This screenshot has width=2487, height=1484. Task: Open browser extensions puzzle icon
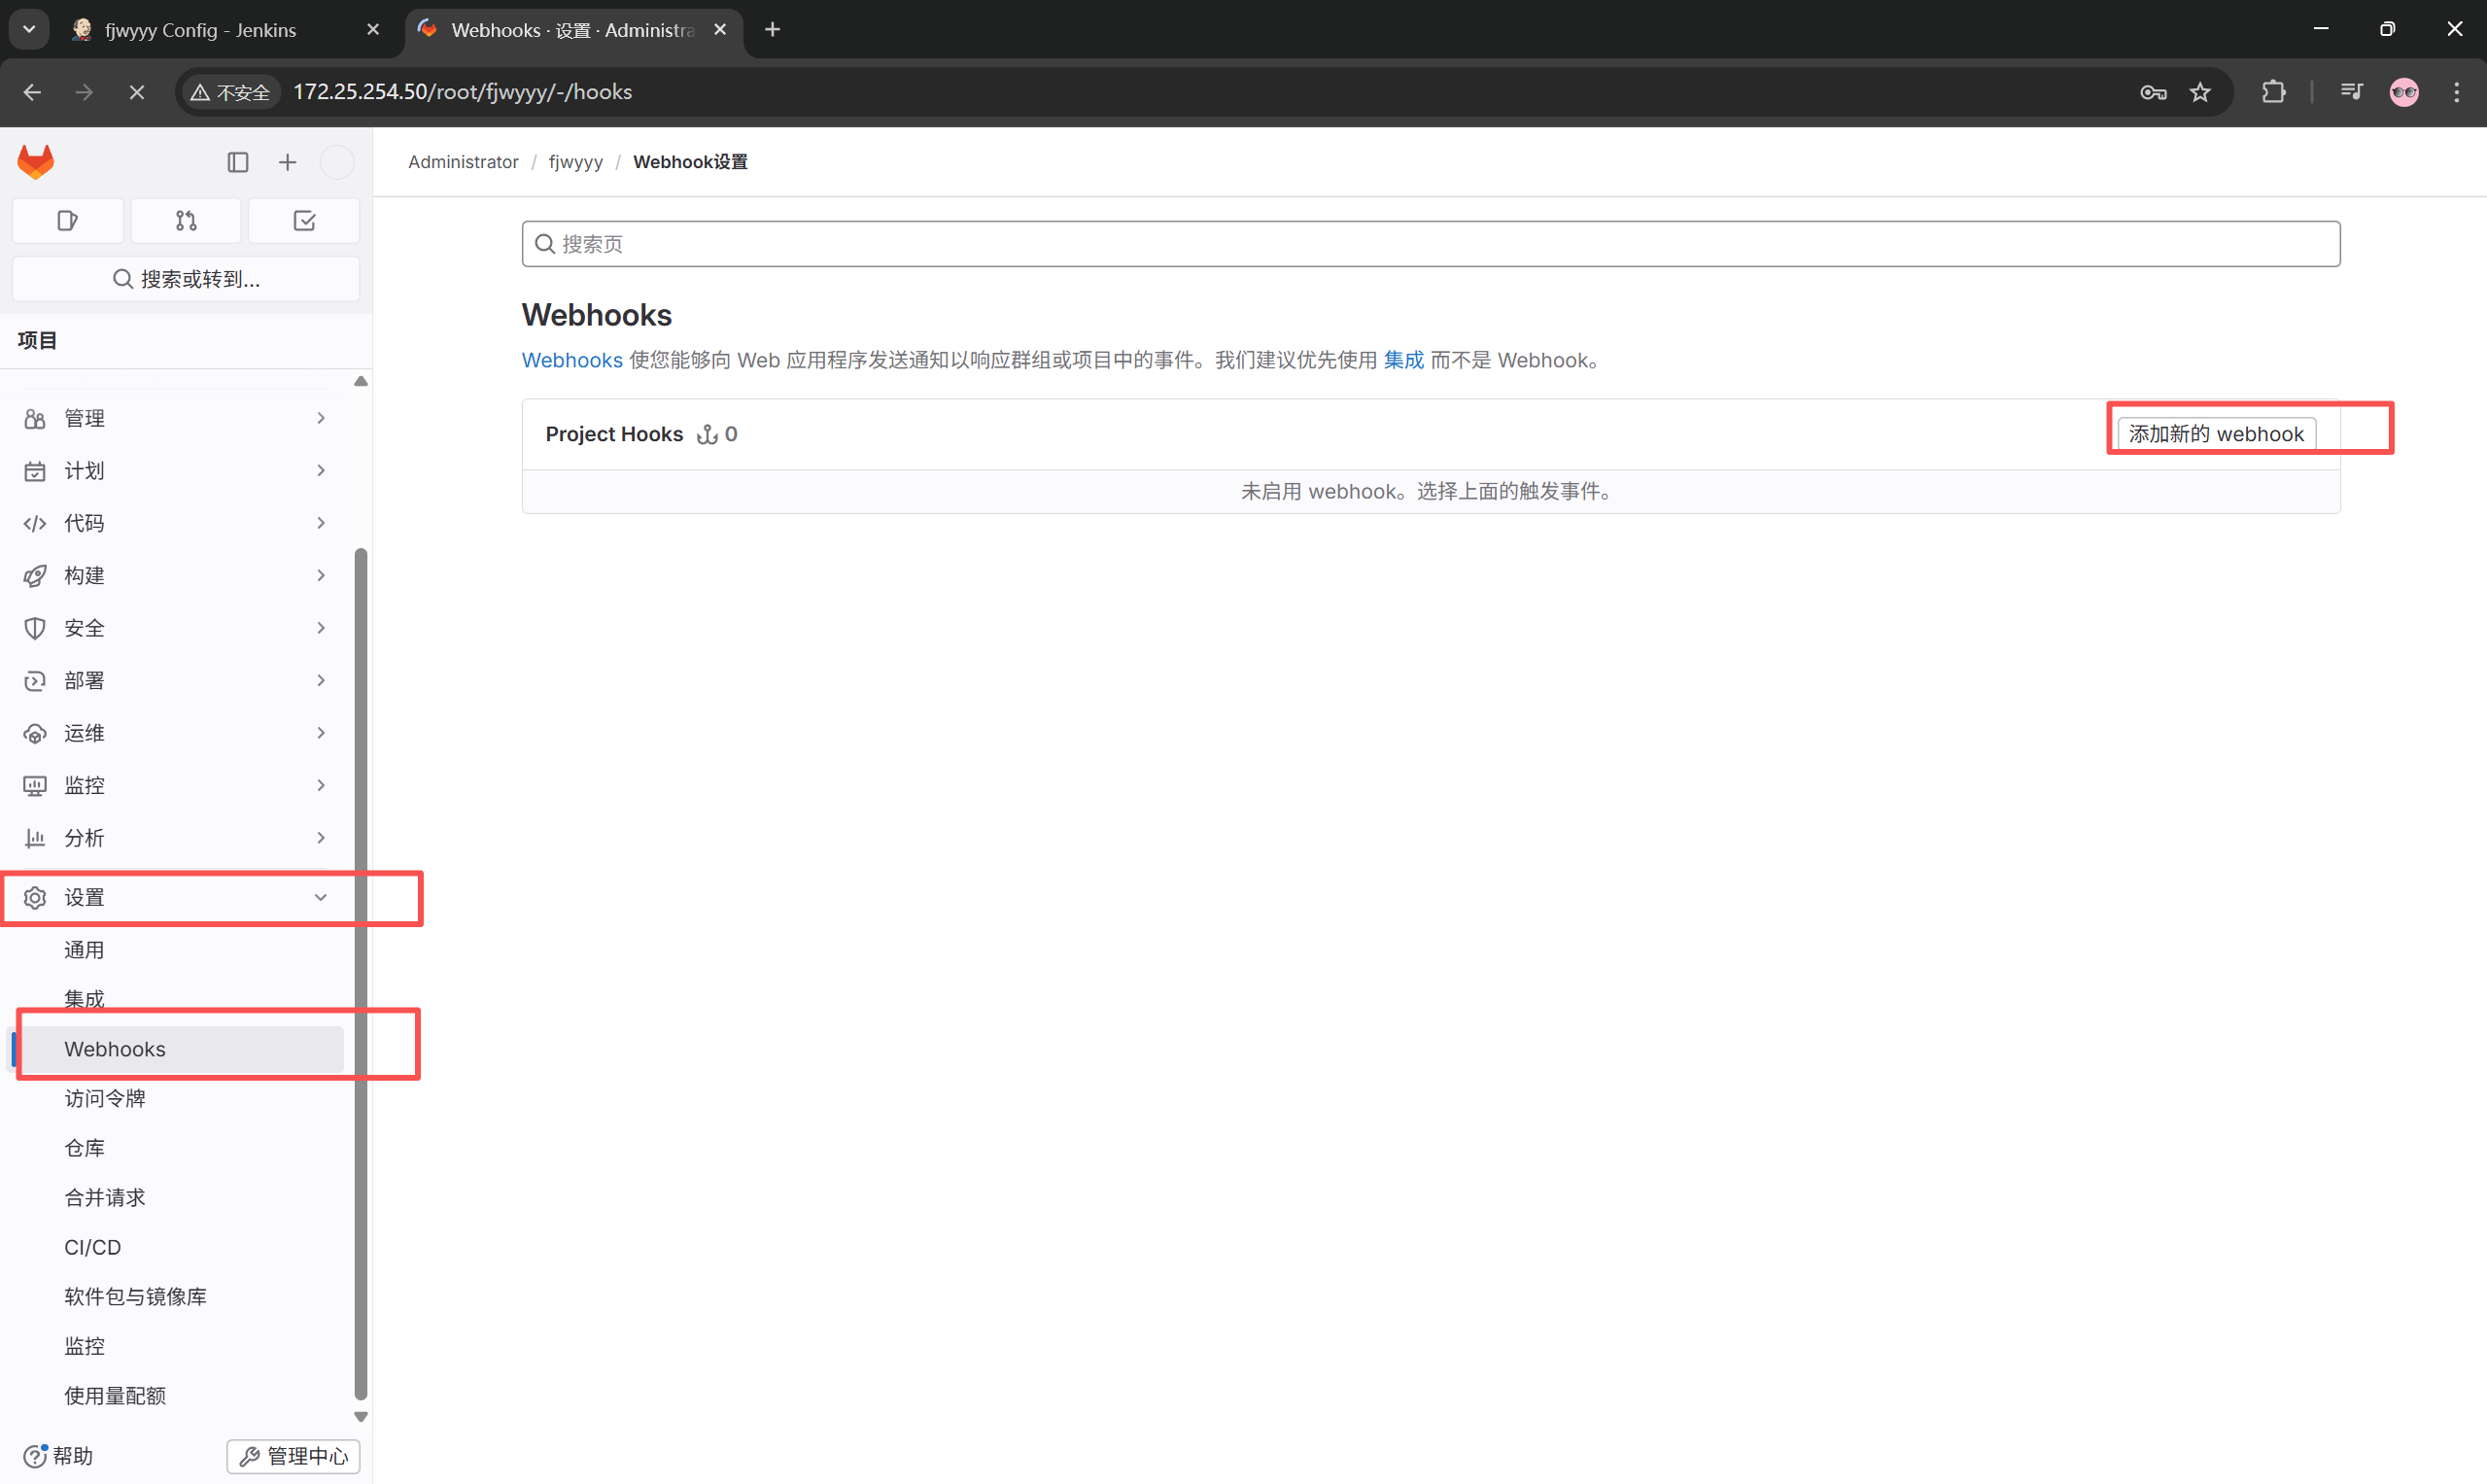2273,92
